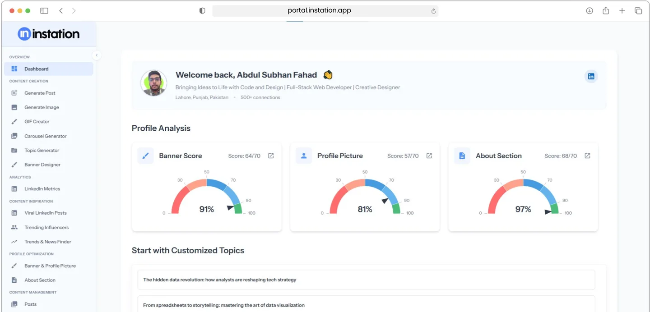Open Profile Picture details external link icon
Image resolution: width=650 pixels, height=312 pixels.
[x=429, y=156]
